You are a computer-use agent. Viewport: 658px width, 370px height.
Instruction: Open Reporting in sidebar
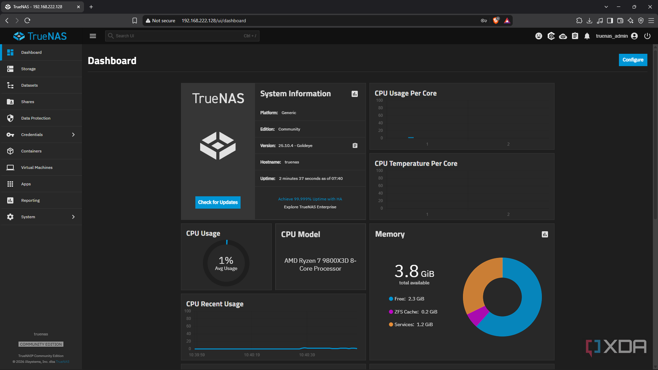click(x=41, y=200)
